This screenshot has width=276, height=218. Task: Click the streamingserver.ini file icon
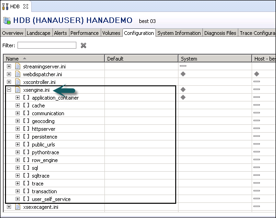tap(17, 66)
